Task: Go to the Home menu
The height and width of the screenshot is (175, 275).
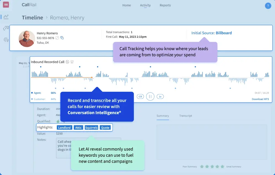Action: pos(126,5)
